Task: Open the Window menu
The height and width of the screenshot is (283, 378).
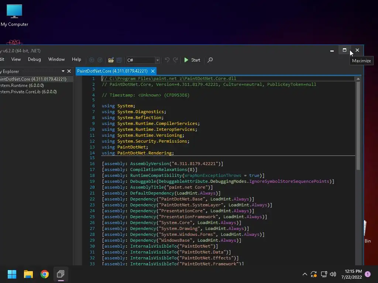Action: pos(56,59)
